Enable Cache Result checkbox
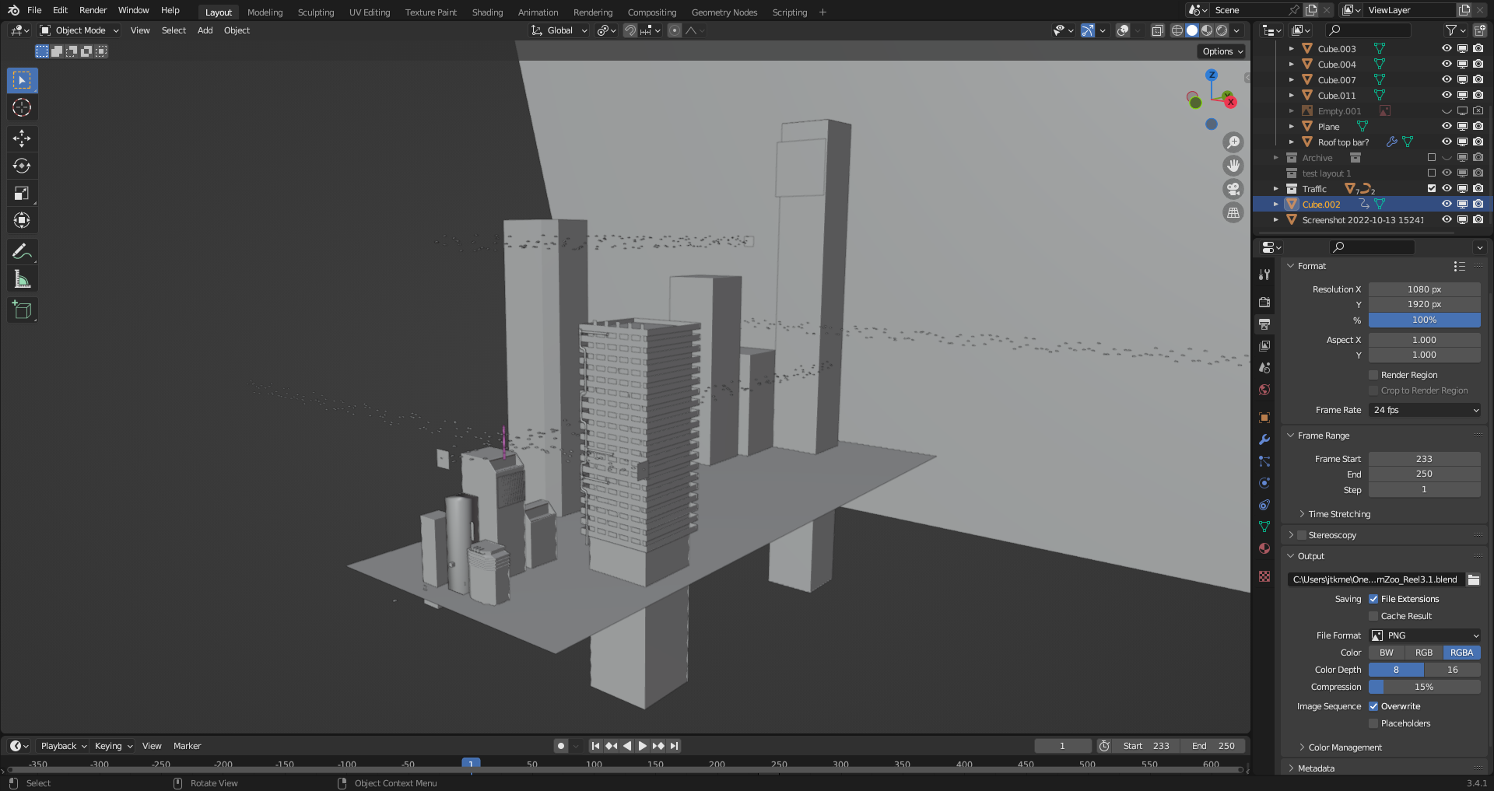This screenshot has height=791, width=1494. [x=1373, y=616]
